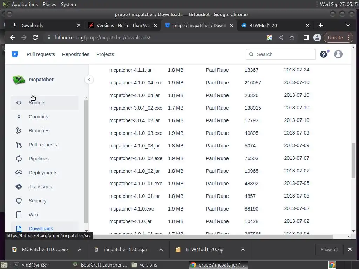Download mcpatcher-4.1.0.exe
The width and height of the screenshot is (359, 269).
coord(132,209)
